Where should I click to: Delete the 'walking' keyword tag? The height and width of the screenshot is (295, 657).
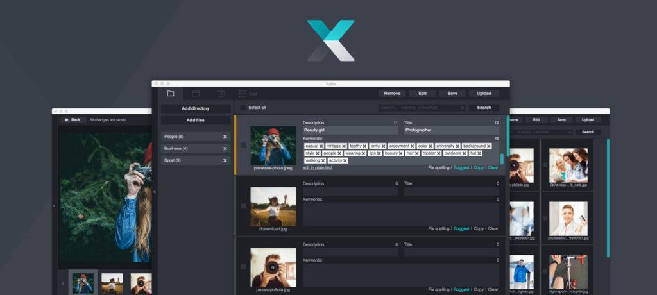pos(323,160)
